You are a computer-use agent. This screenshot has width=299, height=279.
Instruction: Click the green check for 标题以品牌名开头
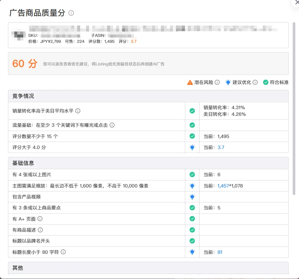192,241
